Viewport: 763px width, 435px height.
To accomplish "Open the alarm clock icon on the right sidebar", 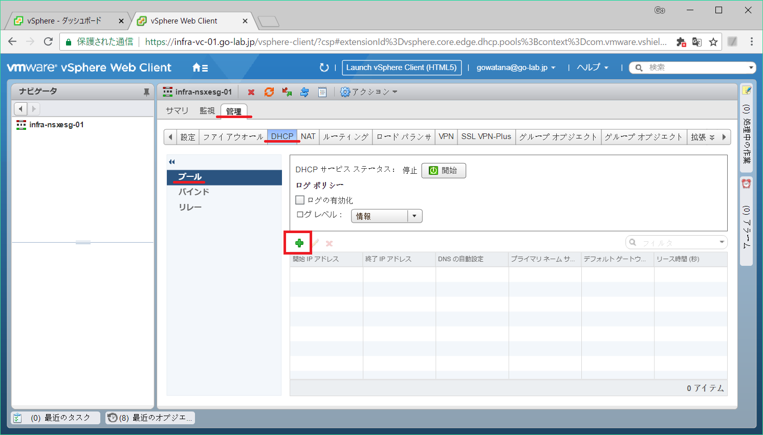I will tap(747, 184).
